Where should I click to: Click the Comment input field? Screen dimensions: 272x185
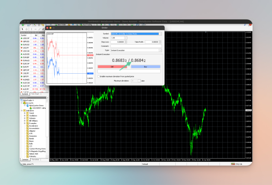click(x=136, y=46)
